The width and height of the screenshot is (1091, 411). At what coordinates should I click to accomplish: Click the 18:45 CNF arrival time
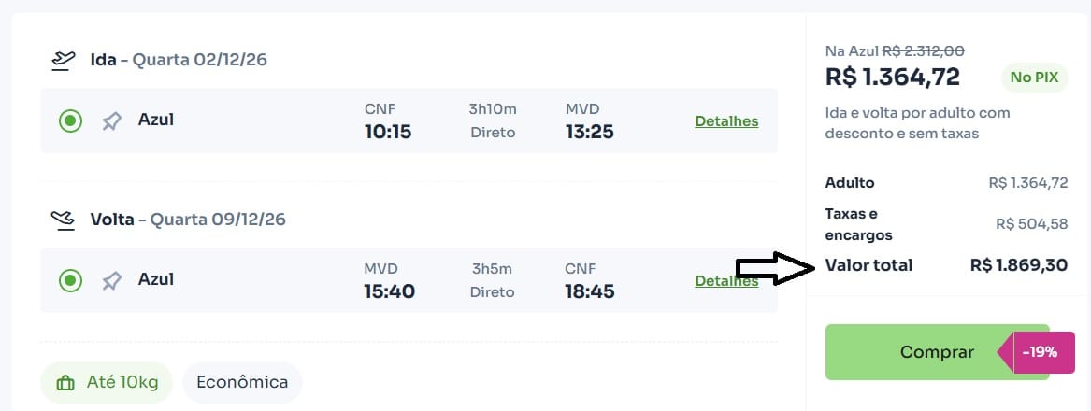(x=590, y=291)
